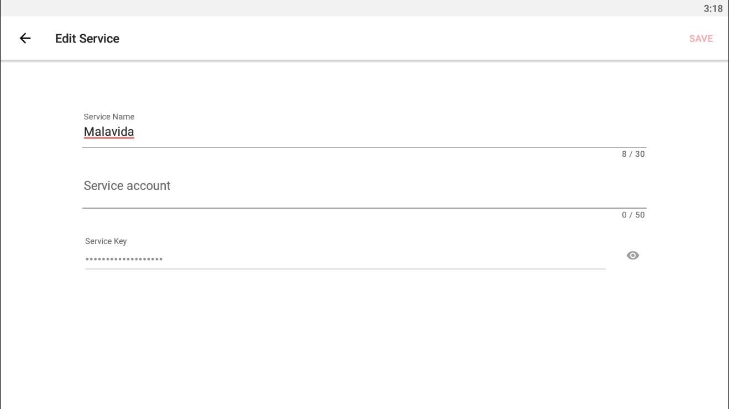Click the 0 / 50 character counter
729x409 pixels.
(x=633, y=215)
